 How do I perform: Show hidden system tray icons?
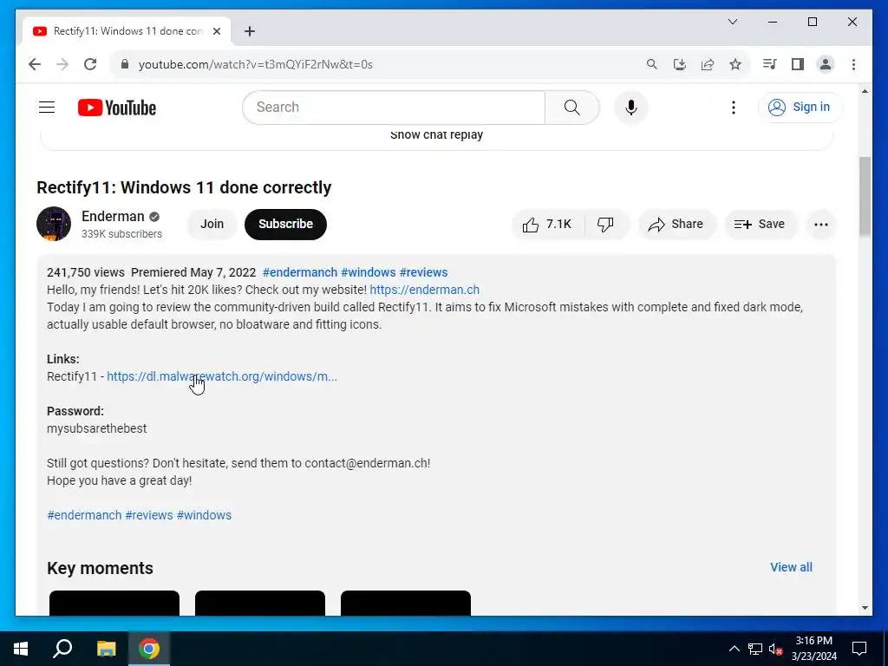tap(734, 649)
